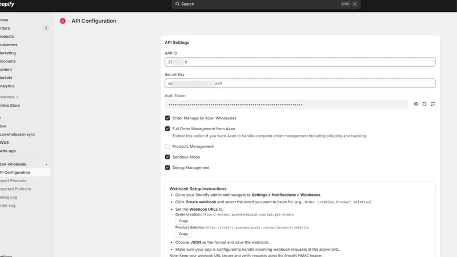Click the get-orders webhook URL text
Viewport: 457px width, 257px height.
248,215
